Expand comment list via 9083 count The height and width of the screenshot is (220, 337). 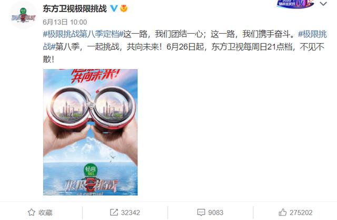(216, 213)
